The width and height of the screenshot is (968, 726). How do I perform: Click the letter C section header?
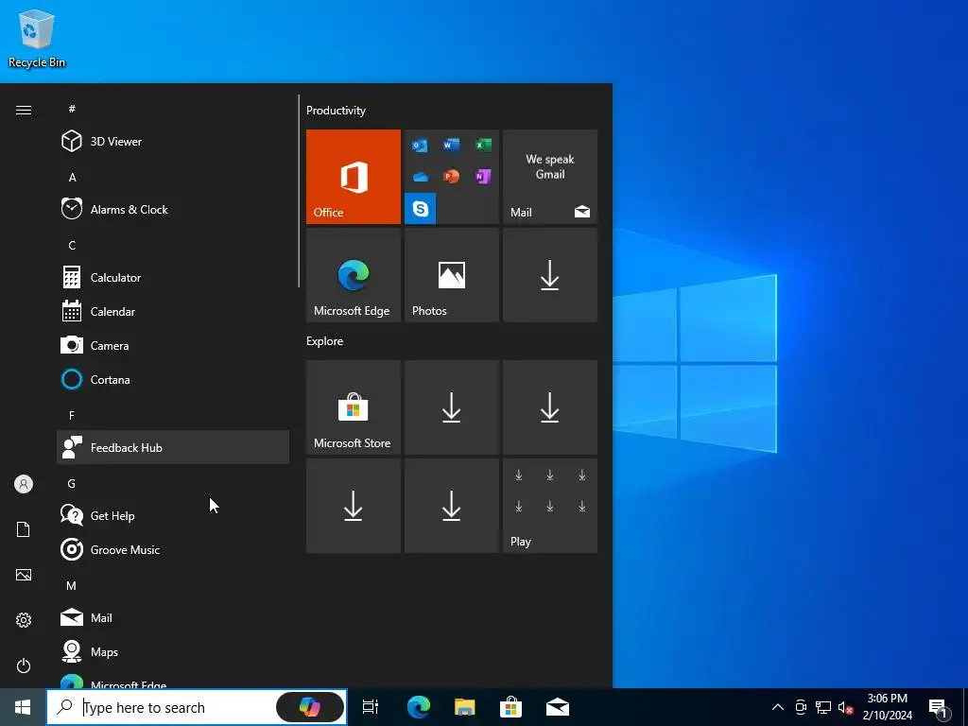click(72, 245)
